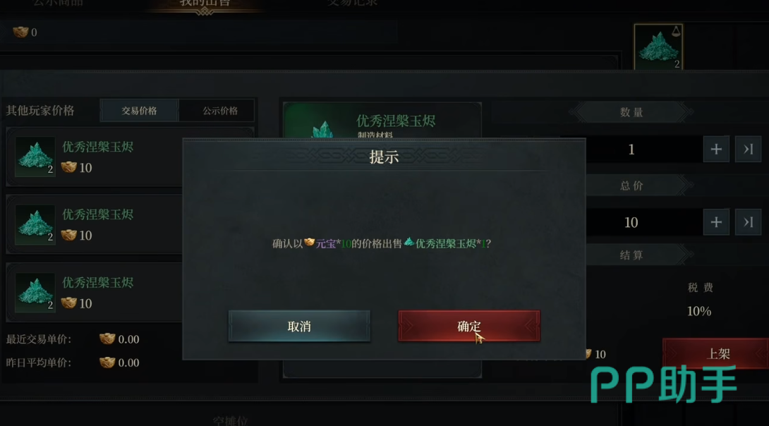This screenshot has width=769, height=426.
Task: Click the quantity field showing 1
Action: (x=631, y=149)
